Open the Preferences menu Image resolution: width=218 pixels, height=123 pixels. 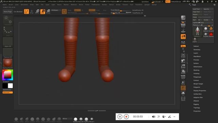(96, 4)
